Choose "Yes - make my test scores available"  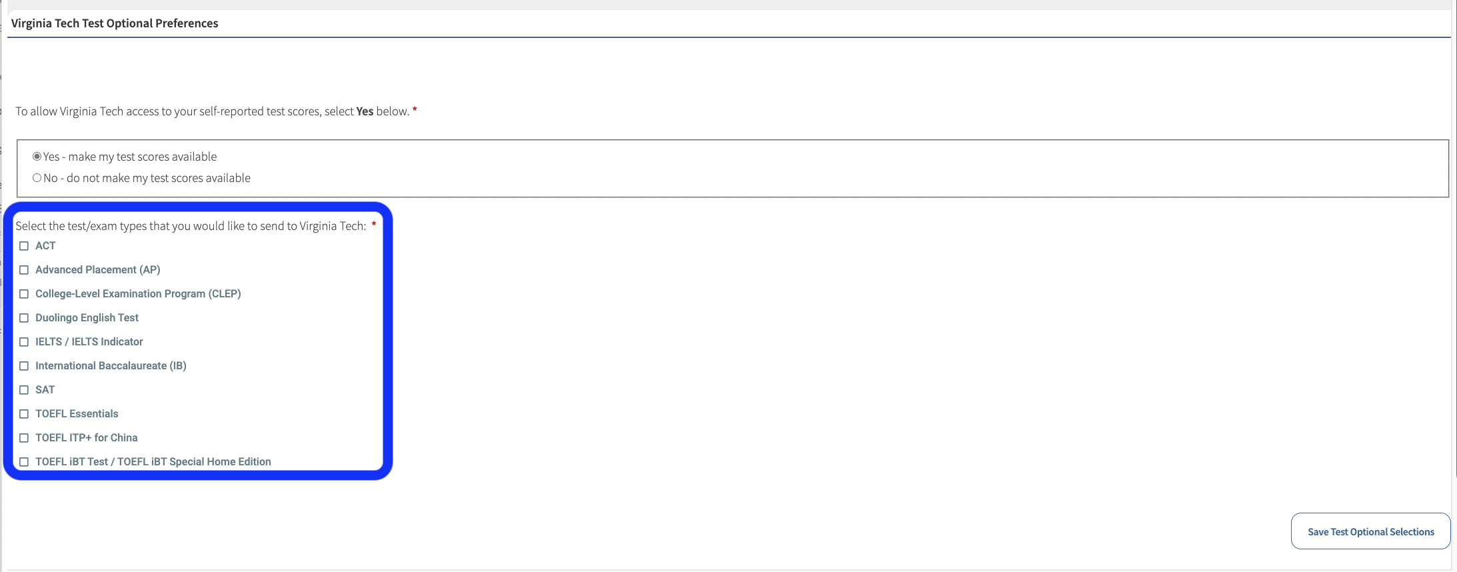(x=37, y=157)
